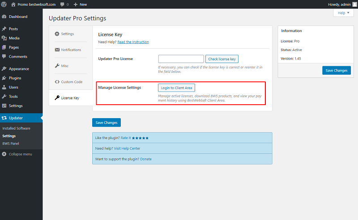Click Save Changes in Information box
Screen dimensions: 358x220
[337, 71]
